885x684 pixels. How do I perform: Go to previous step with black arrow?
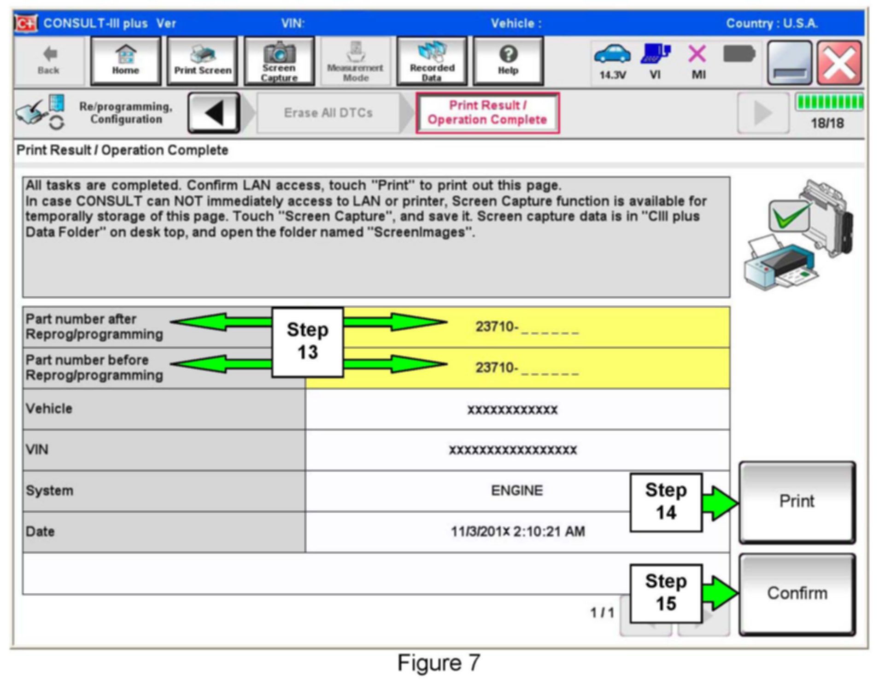[x=214, y=113]
